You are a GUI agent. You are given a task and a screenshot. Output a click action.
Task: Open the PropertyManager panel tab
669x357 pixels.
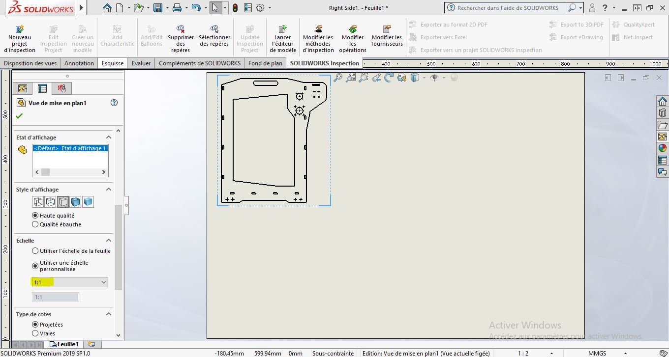(42, 88)
